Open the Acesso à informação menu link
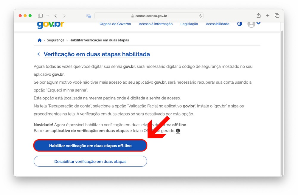Viewport: 298px width, 195px height. pyautogui.click(x=156, y=24)
